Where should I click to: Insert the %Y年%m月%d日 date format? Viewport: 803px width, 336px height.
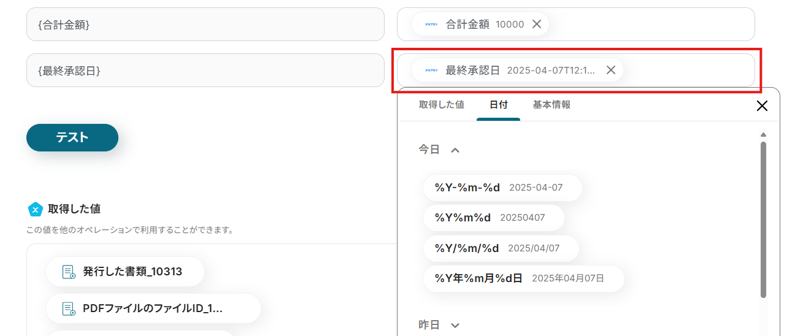524,278
